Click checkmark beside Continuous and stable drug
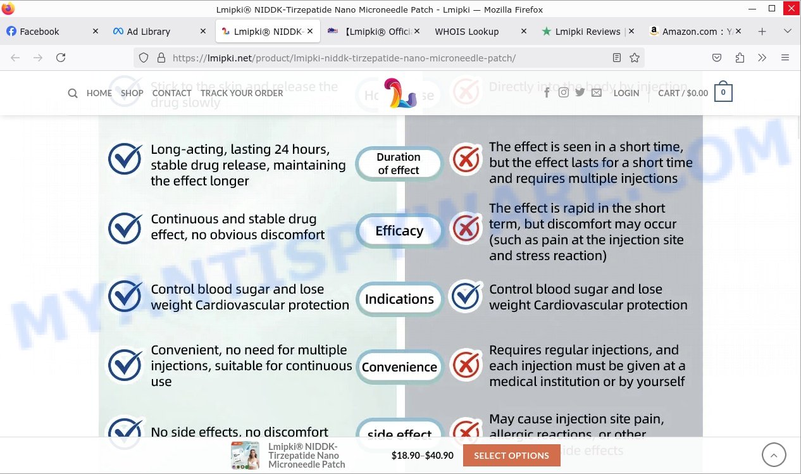Screen dimensions: 801x474 [125, 227]
